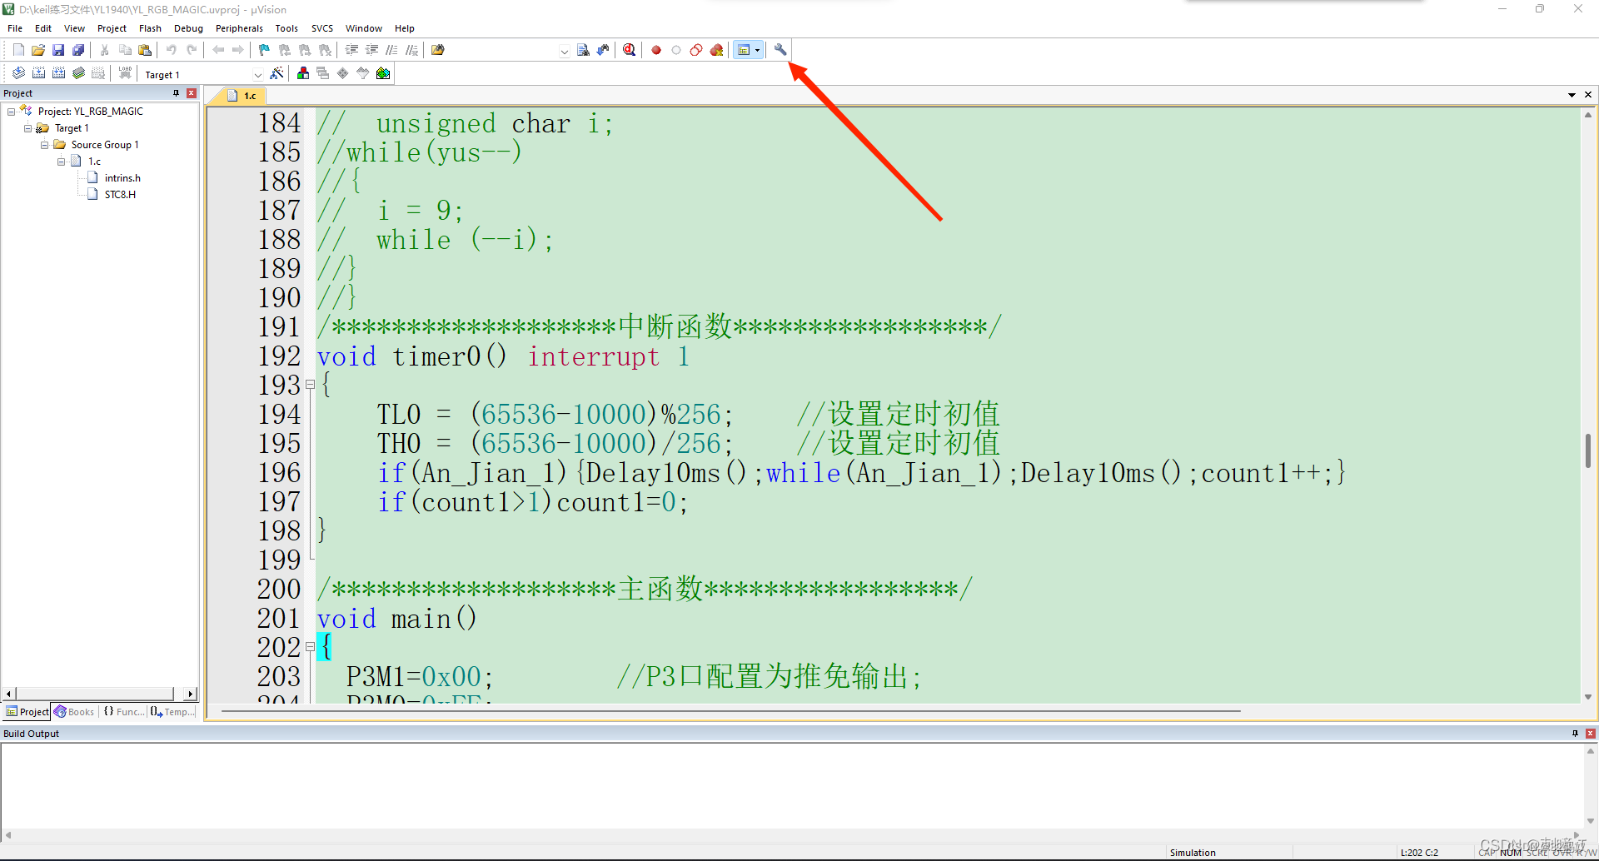This screenshot has height=861, width=1599.
Task: Open the Peripherals menu
Action: [x=239, y=28]
